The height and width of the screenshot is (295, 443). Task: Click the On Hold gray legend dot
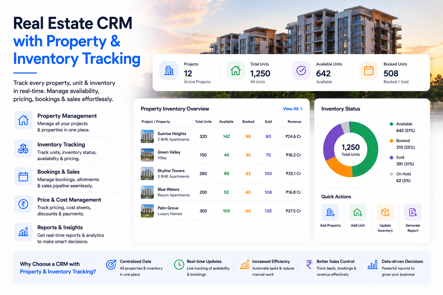pos(391,174)
